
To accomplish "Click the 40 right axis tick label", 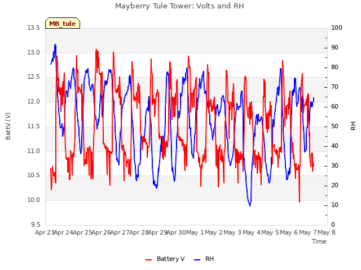I will click(x=334, y=146).
